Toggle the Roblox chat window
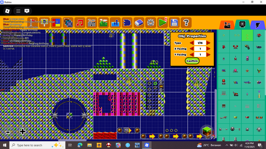 pyautogui.click(x=27, y=11)
